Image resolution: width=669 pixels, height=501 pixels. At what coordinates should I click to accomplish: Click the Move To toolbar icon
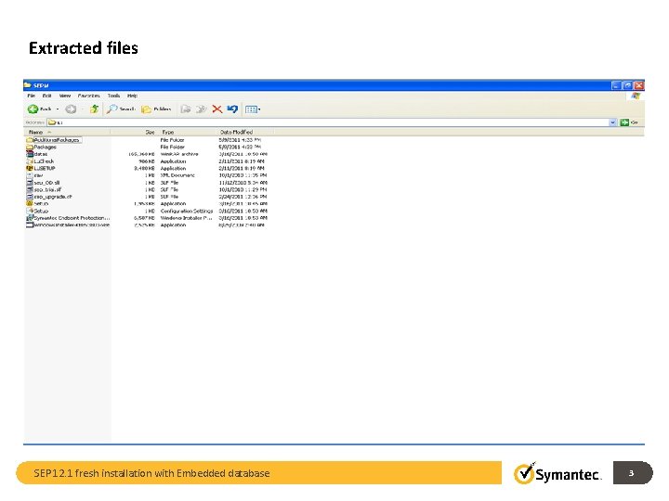coord(186,109)
